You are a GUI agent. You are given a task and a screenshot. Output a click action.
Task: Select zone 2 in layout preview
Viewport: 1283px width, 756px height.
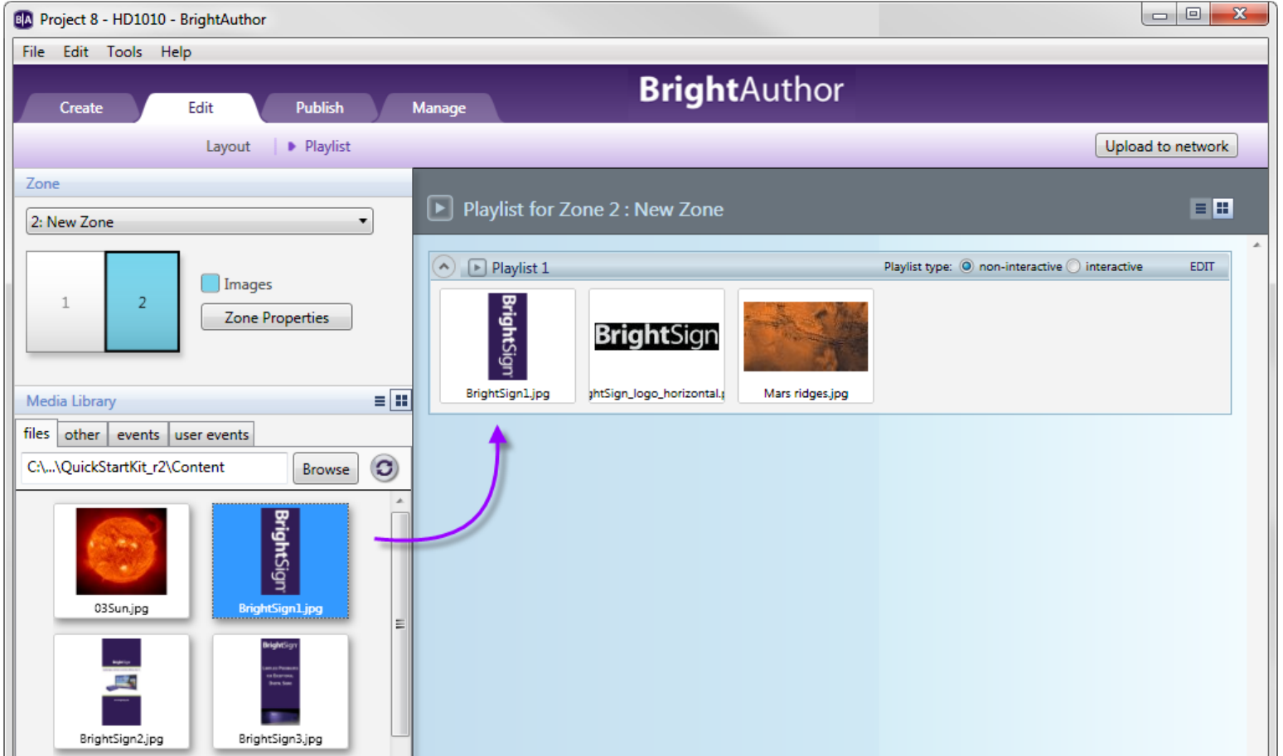click(x=143, y=302)
